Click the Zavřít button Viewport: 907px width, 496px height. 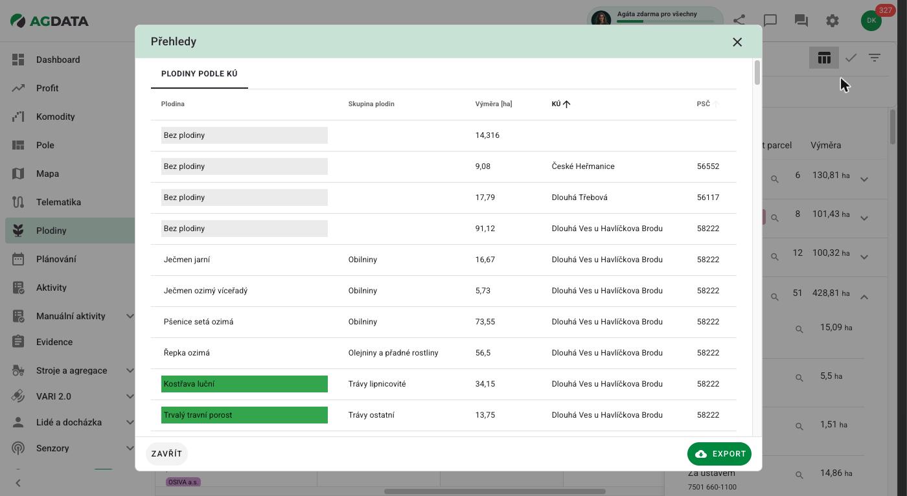(167, 454)
